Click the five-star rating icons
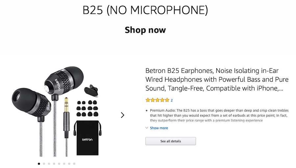 [157, 100]
